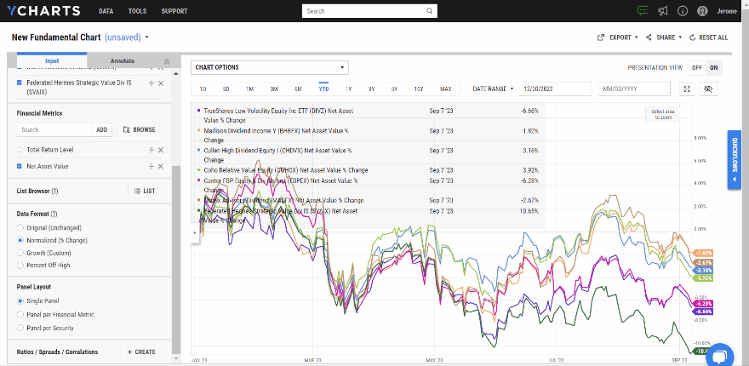This screenshot has height=366, width=749.
Task: Switch to the Annotate tab
Action: tap(123, 61)
